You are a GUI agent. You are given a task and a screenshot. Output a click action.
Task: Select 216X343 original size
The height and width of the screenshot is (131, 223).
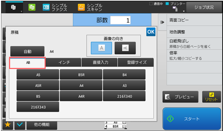pyautogui.click(x=38, y=107)
